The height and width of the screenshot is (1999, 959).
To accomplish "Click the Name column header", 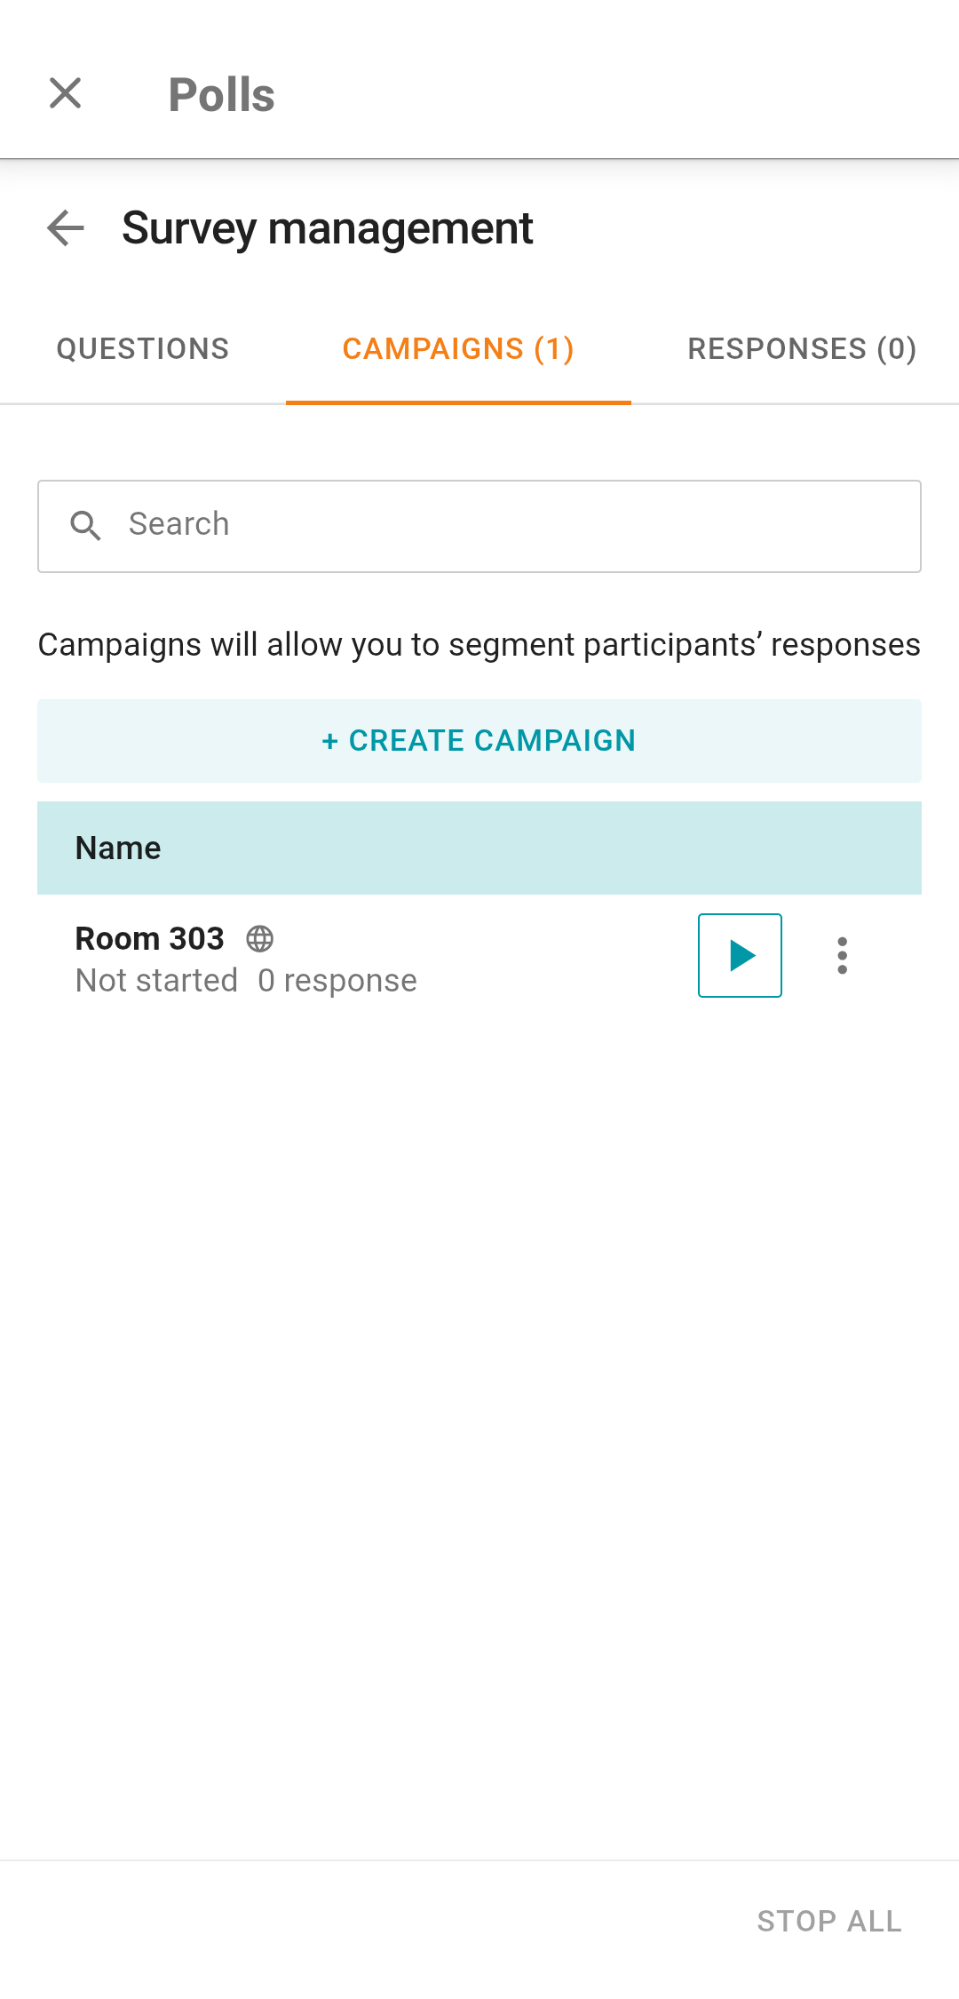I will [x=118, y=848].
